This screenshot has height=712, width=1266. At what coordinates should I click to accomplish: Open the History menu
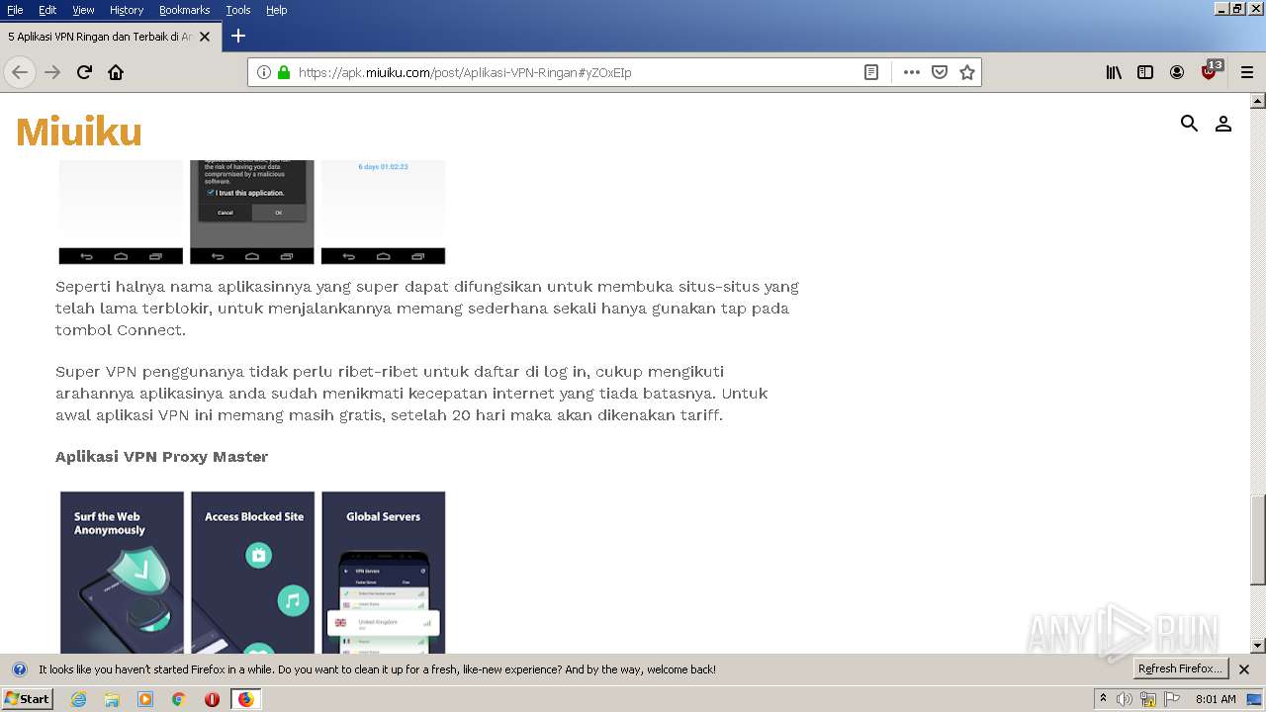(x=127, y=10)
